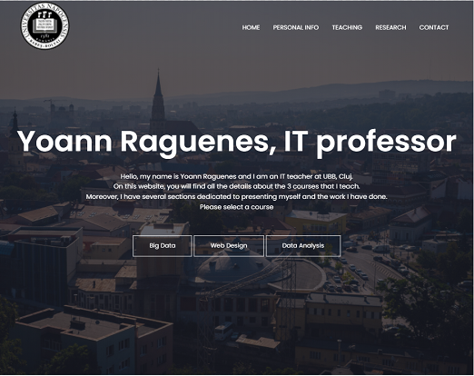The height and width of the screenshot is (376, 474).
Task: Click the 'Please select a course' prompt
Action: 237,207
